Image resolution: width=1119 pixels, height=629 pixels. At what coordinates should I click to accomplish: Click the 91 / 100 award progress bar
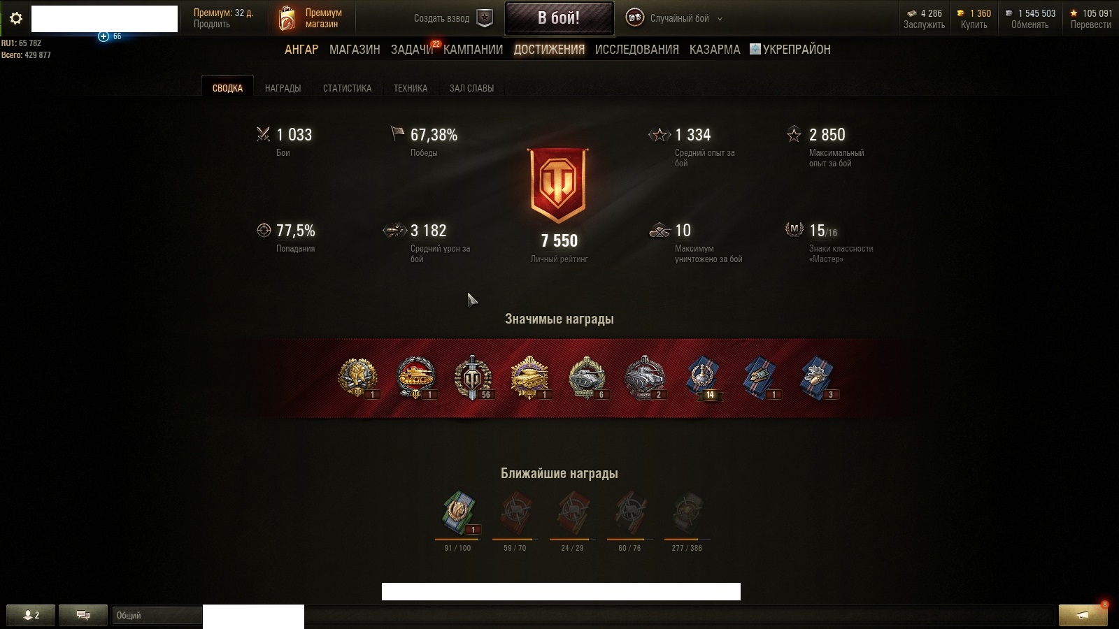coord(457,539)
